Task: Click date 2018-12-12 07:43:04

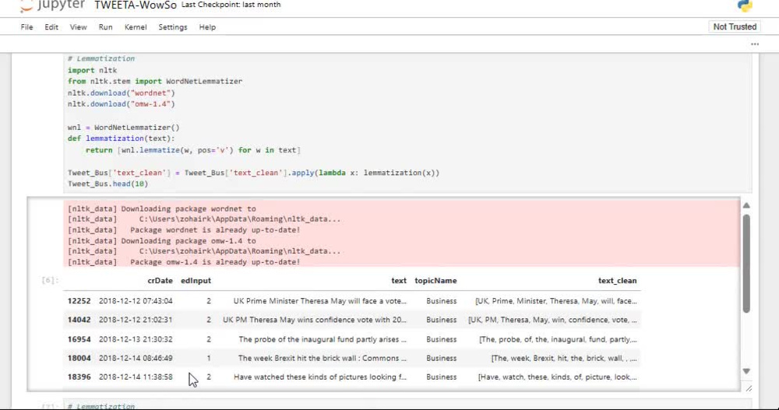Action: point(136,301)
